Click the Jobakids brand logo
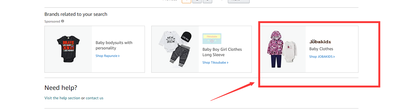 tap(320, 42)
